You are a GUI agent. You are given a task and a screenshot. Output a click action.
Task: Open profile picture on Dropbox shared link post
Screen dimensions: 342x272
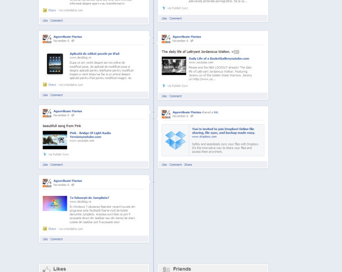tap(166, 114)
